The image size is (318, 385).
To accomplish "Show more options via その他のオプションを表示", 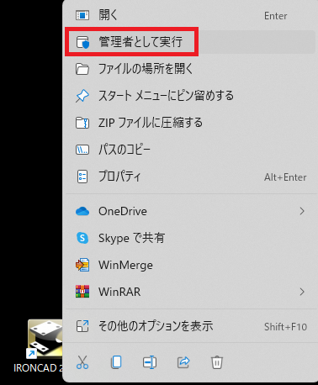I will [191, 326].
